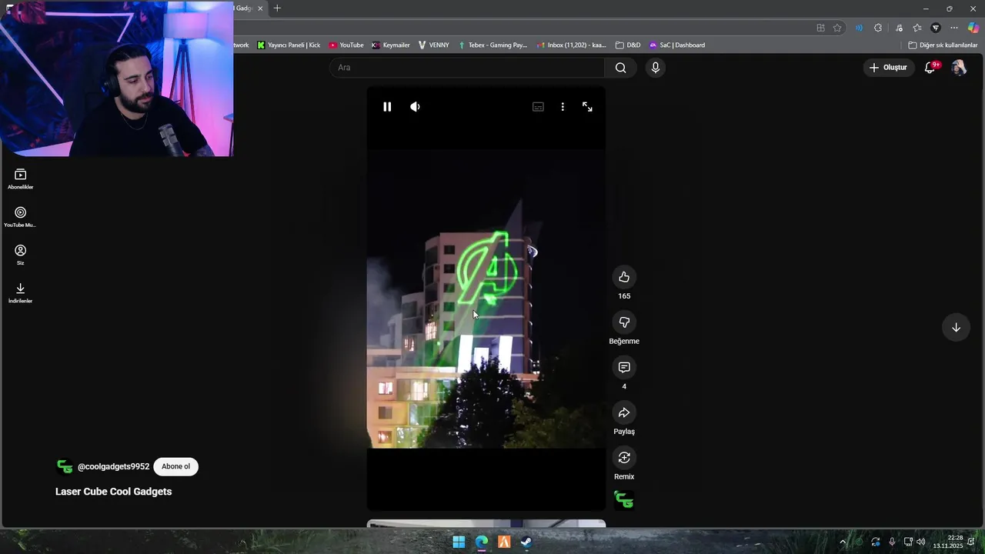Open the SaC | Dashboard bookmark
Screen dimensions: 985x554
tap(677, 45)
